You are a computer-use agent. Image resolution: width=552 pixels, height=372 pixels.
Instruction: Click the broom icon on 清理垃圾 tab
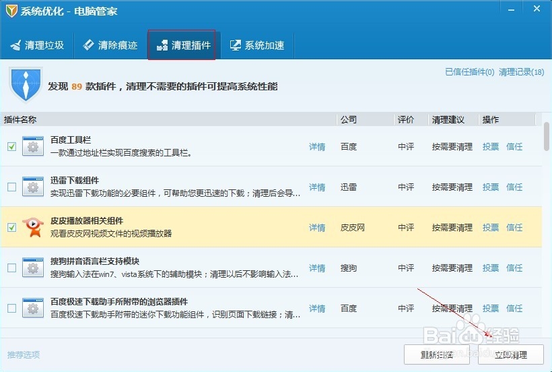[x=16, y=45]
